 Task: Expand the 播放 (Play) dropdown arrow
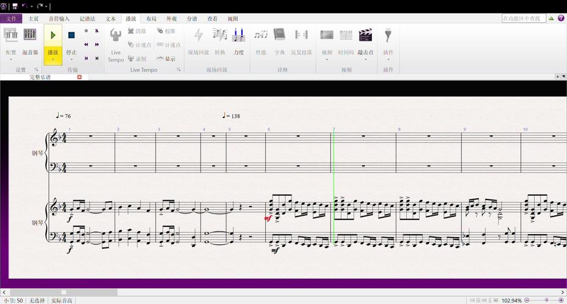[53, 60]
